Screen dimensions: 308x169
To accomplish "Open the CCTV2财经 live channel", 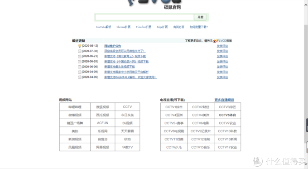I will pyautogui.click(x=201, y=107).
